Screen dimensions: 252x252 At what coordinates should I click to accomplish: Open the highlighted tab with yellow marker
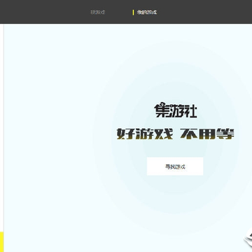click(147, 13)
